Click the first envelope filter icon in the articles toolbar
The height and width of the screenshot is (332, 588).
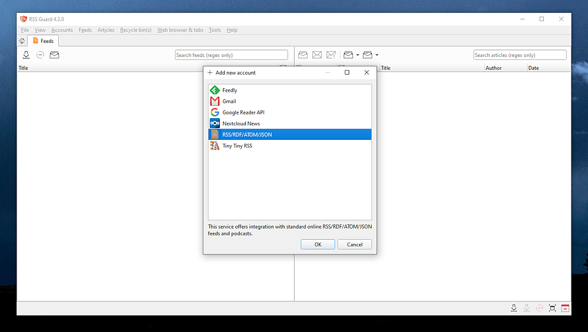pos(348,55)
